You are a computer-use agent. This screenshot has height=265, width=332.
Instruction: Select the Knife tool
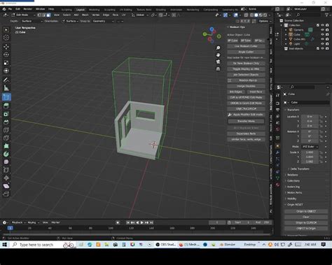click(x=6, y=138)
